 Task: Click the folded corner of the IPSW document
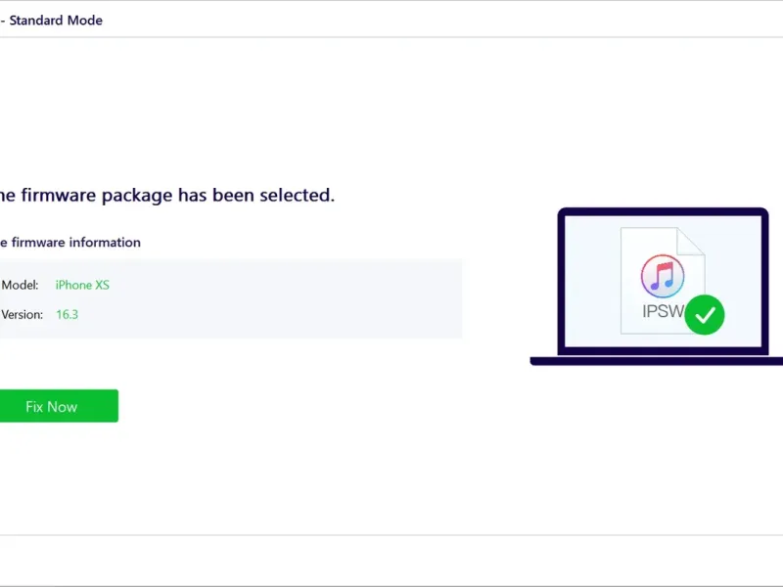tap(691, 241)
